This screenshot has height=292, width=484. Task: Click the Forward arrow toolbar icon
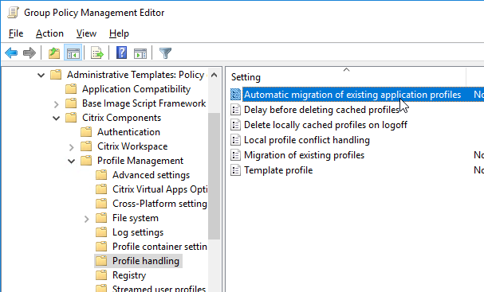coord(30,53)
